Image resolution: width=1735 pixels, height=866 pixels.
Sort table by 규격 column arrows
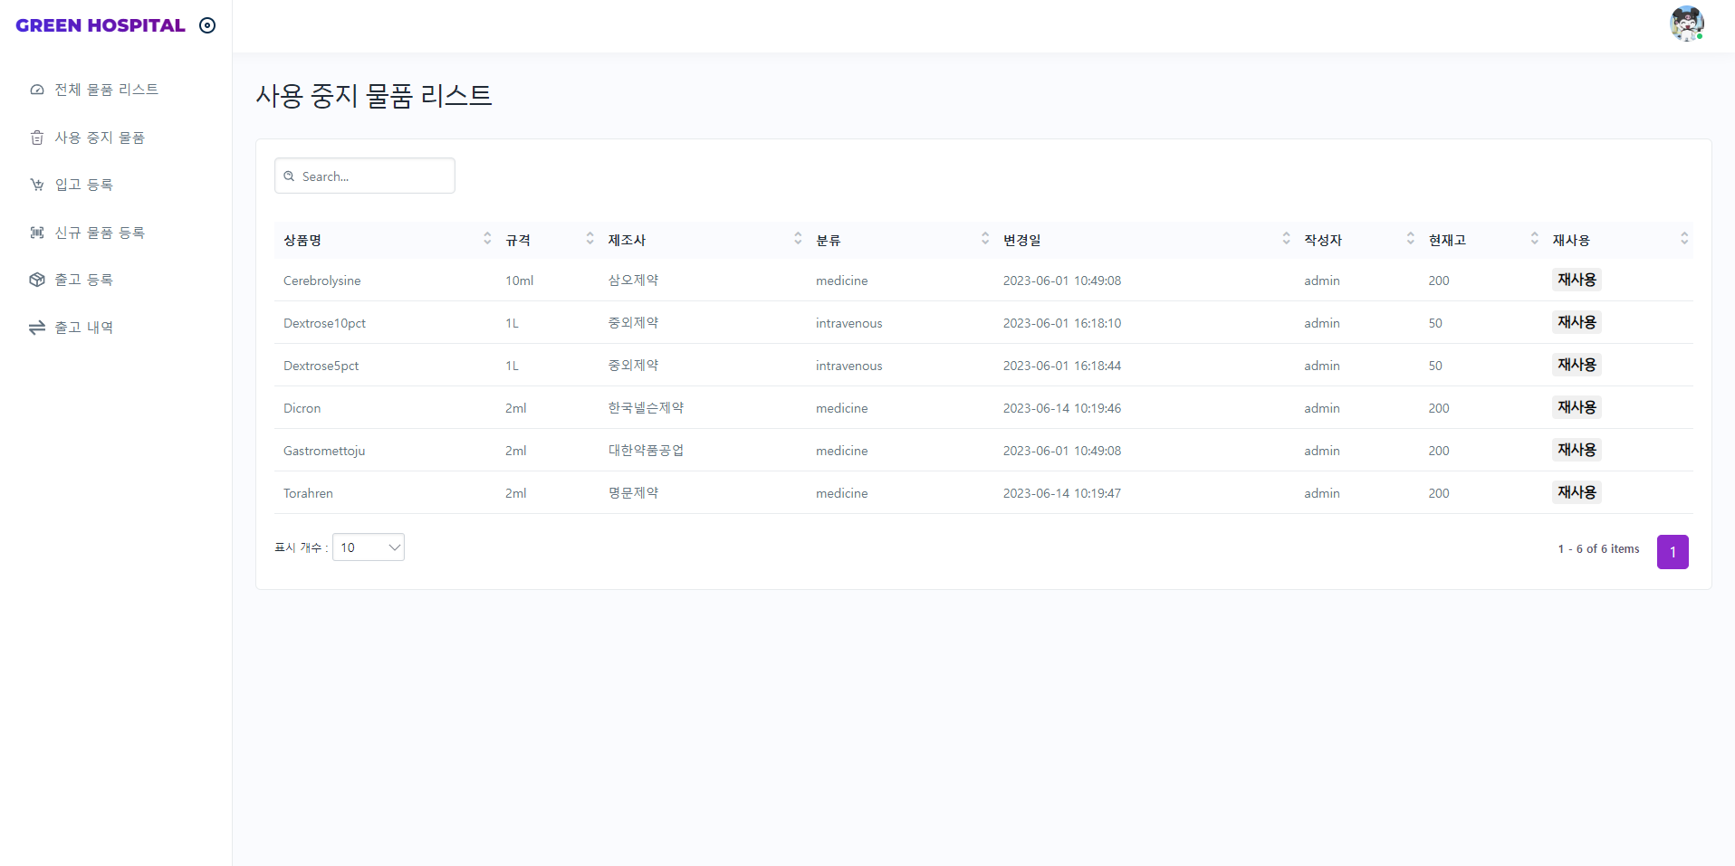pyautogui.click(x=590, y=238)
